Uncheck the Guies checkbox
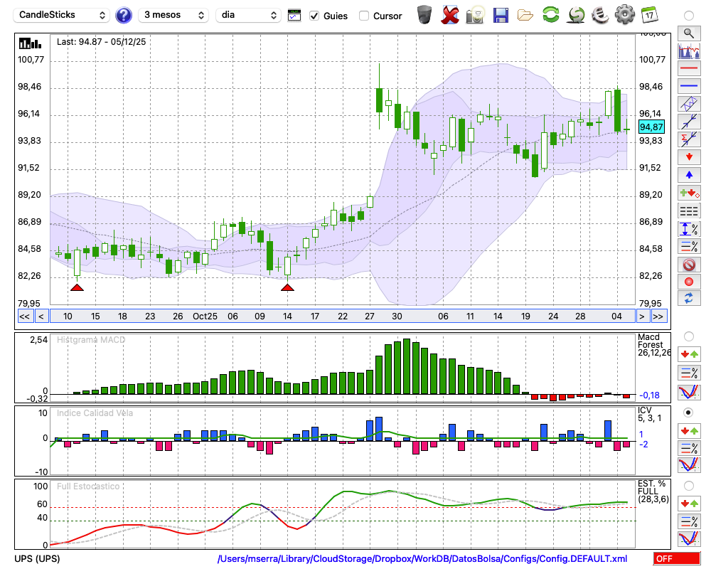This screenshot has width=711, height=569. pyautogui.click(x=315, y=16)
